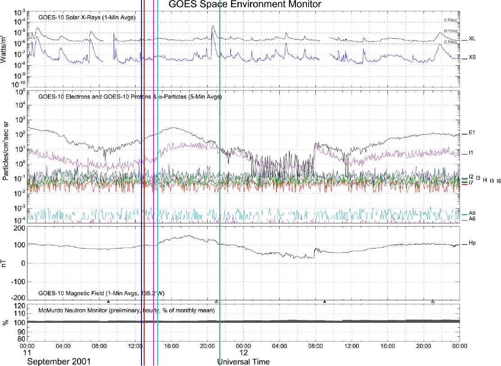
Task: Click the Hp magnetic field legend label
Action: tap(472, 244)
